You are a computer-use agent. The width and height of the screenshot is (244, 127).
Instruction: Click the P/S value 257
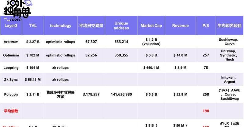(x=206, y=55)
